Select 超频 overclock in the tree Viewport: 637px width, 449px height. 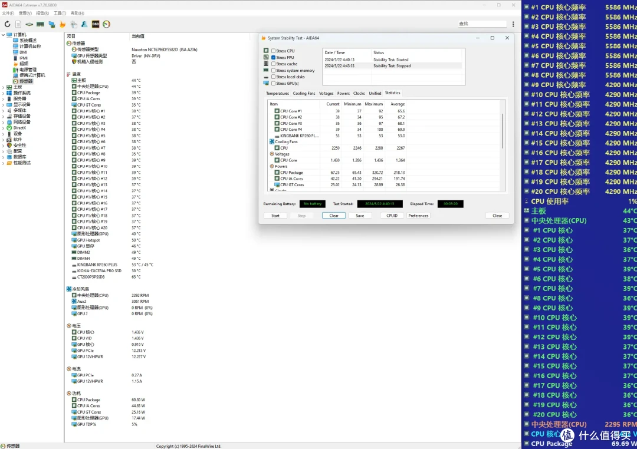(x=24, y=64)
